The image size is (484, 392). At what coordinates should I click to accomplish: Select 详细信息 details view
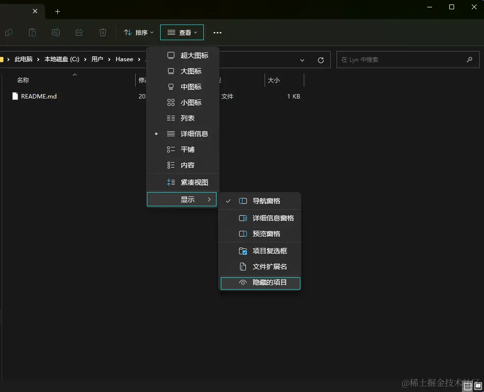(183, 134)
